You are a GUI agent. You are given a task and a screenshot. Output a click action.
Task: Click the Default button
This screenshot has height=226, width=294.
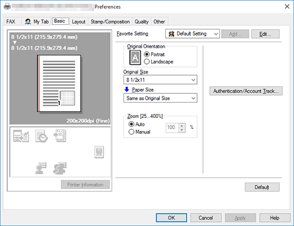click(x=262, y=187)
